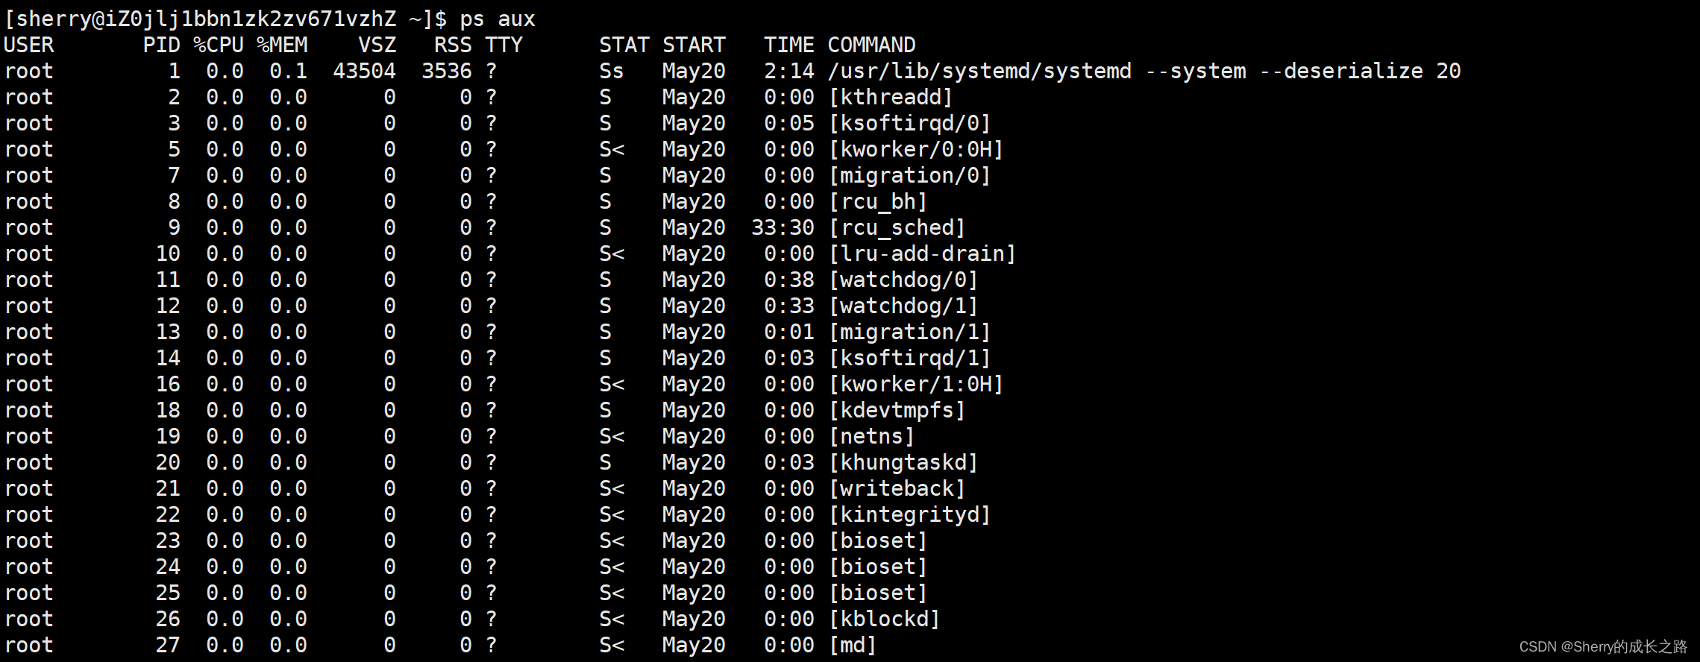Click the [ksoftirqd/0] process name
The image size is (1700, 662).
[x=910, y=124]
